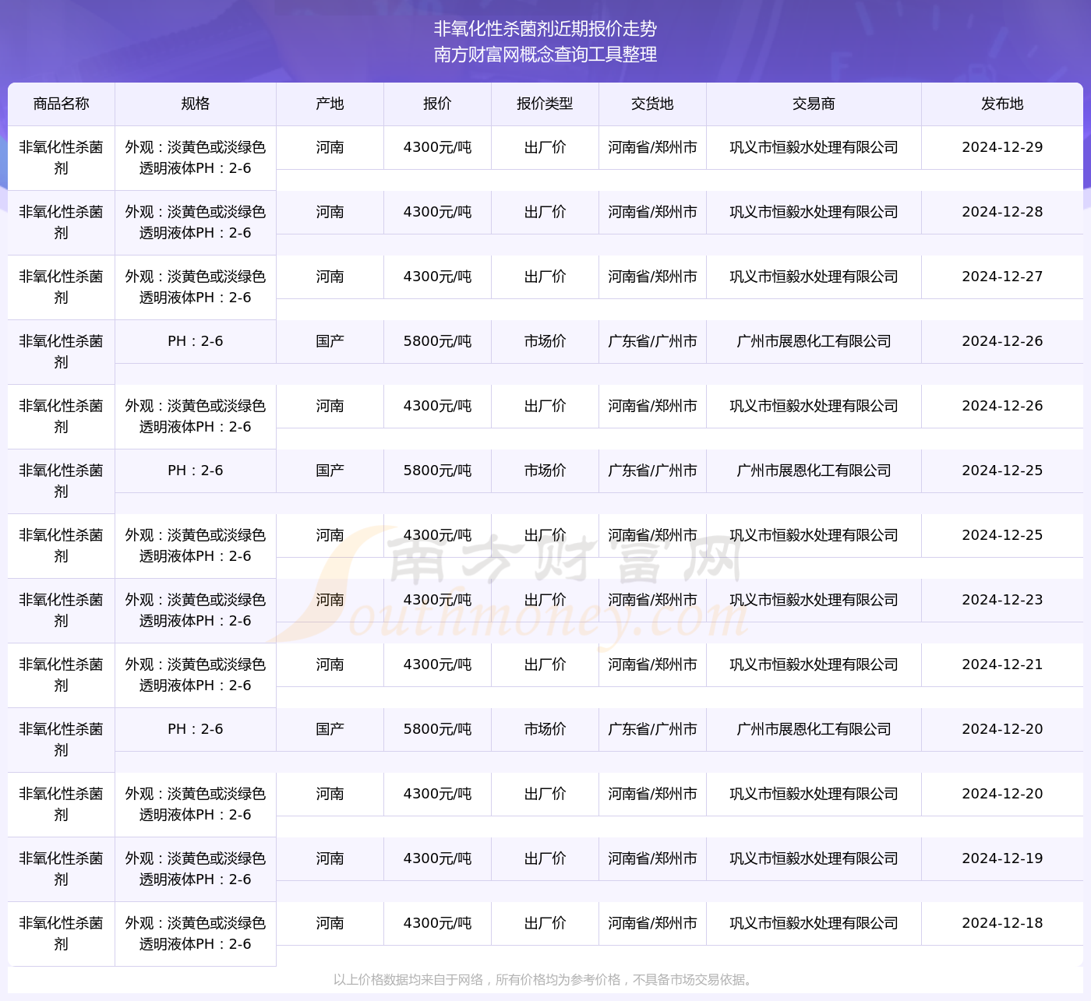
Task: Click 4300元/吨 in the 2024-12-18 row
Action: point(437,923)
